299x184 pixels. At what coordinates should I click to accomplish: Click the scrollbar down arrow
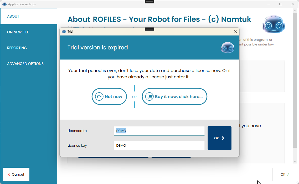point(295,161)
